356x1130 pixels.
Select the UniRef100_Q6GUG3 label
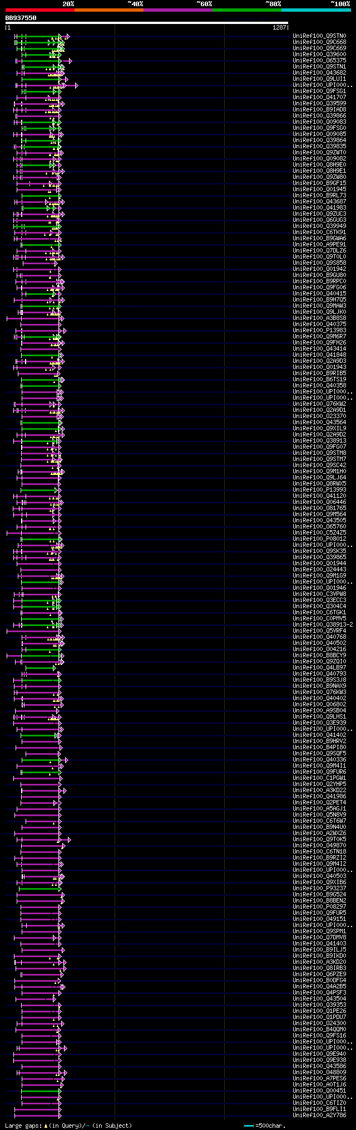pyautogui.click(x=319, y=220)
